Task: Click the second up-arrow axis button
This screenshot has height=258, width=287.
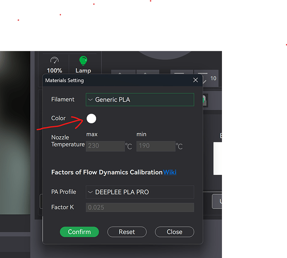Action: (148, 72)
